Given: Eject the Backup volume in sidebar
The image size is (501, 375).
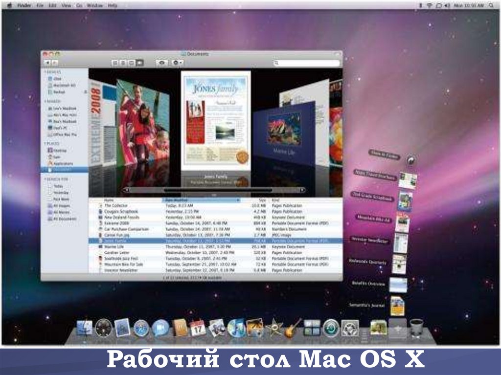Looking at the screenshot, I should (85, 92).
